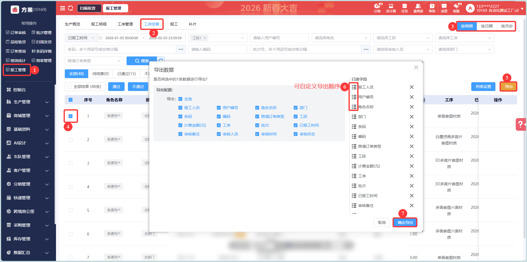The height and width of the screenshot is (262, 527).
Task: Uncheck the 角色名称 export checkbox
Action: [x=257, y=108]
